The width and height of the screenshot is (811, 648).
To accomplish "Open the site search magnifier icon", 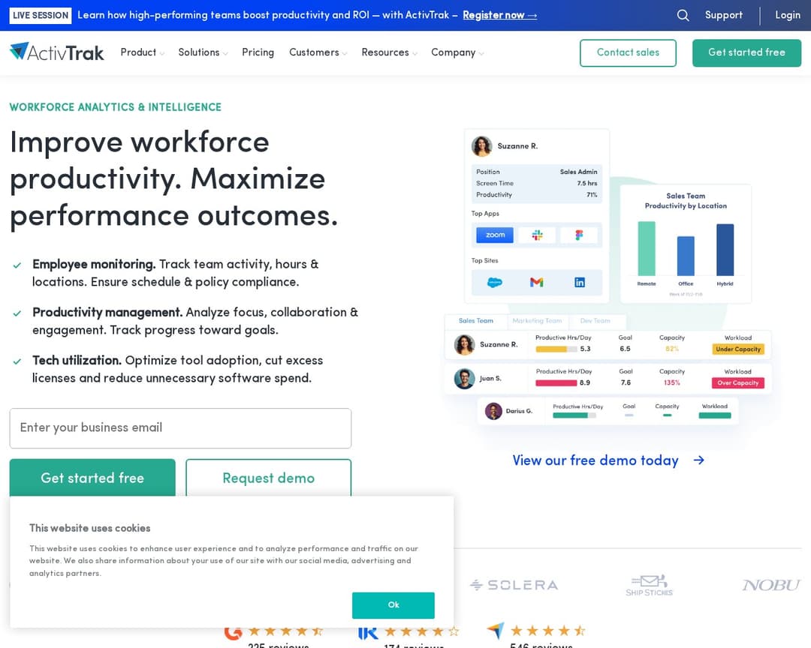I will tap(683, 15).
